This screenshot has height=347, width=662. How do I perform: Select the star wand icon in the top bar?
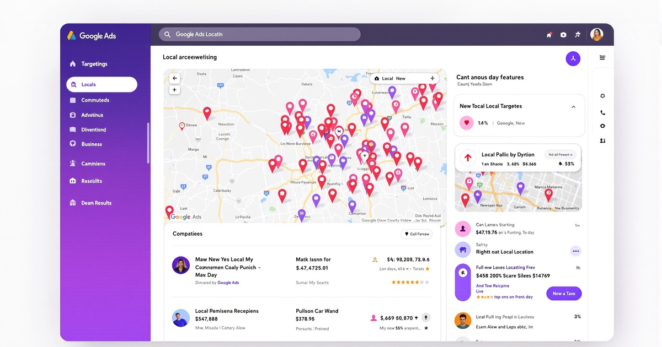(578, 34)
